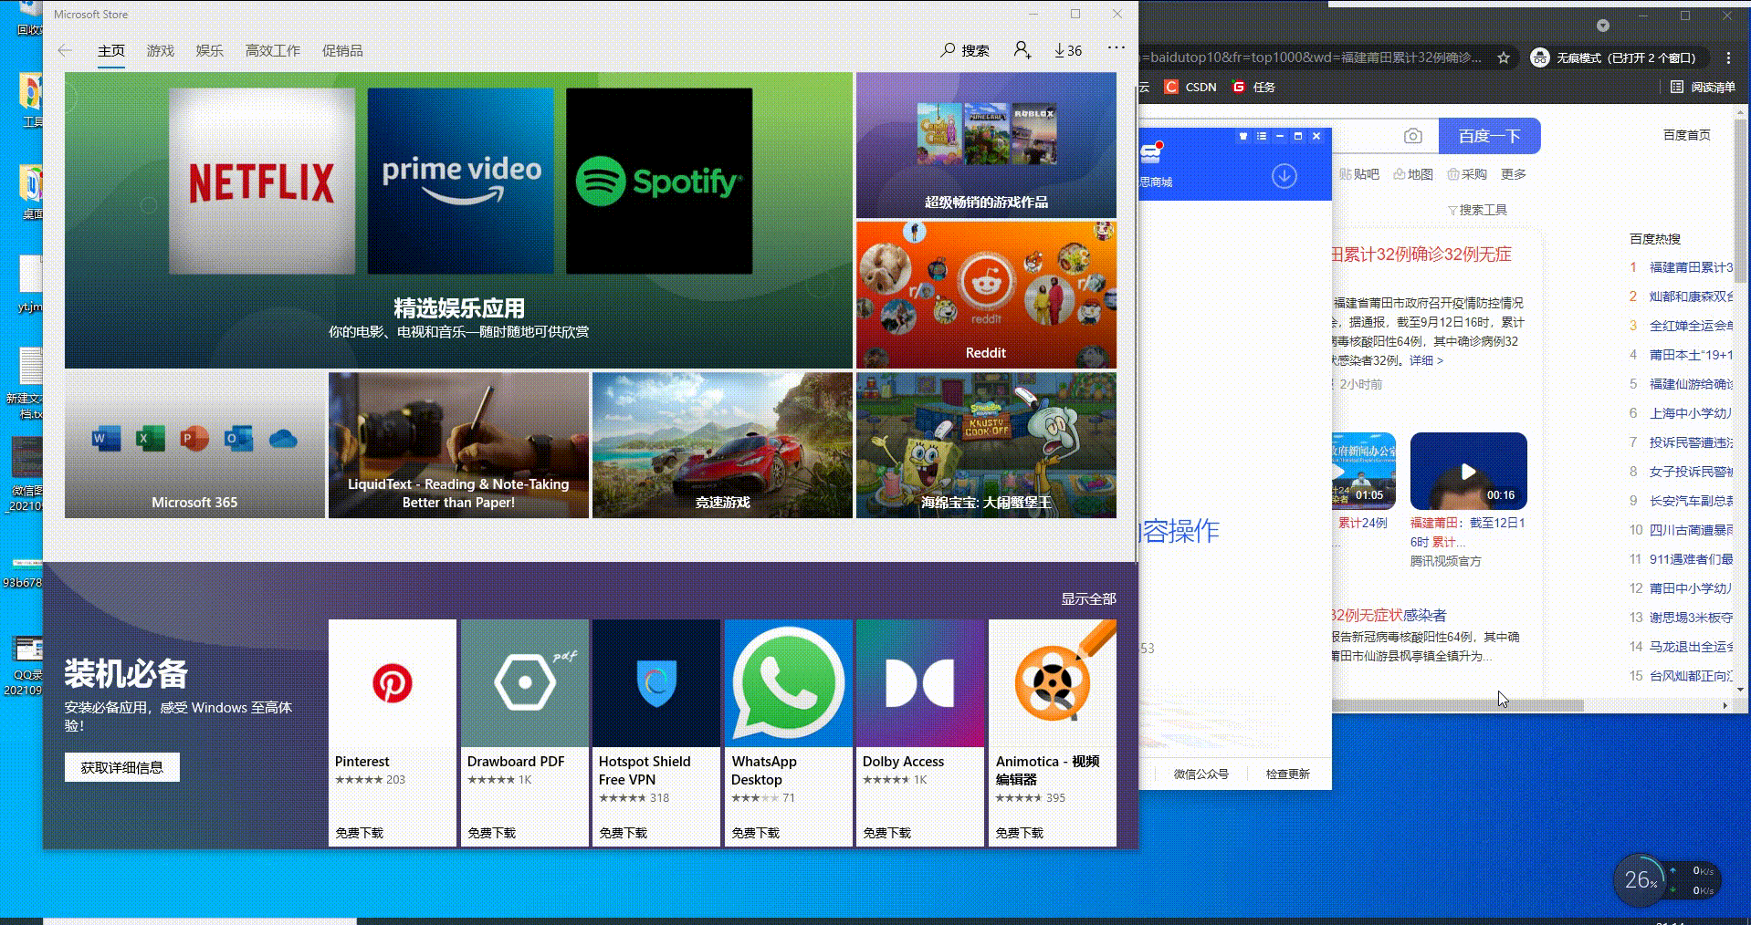This screenshot has width=1751, height=925.
Task: Open the 海绵宝宝: 大闹蟹堡王 game banner
Action: point(986,445)
